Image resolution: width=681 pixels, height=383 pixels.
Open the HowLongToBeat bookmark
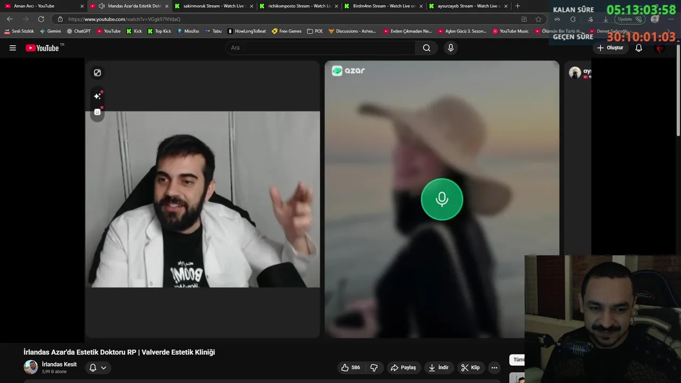(x=246, y=31)
